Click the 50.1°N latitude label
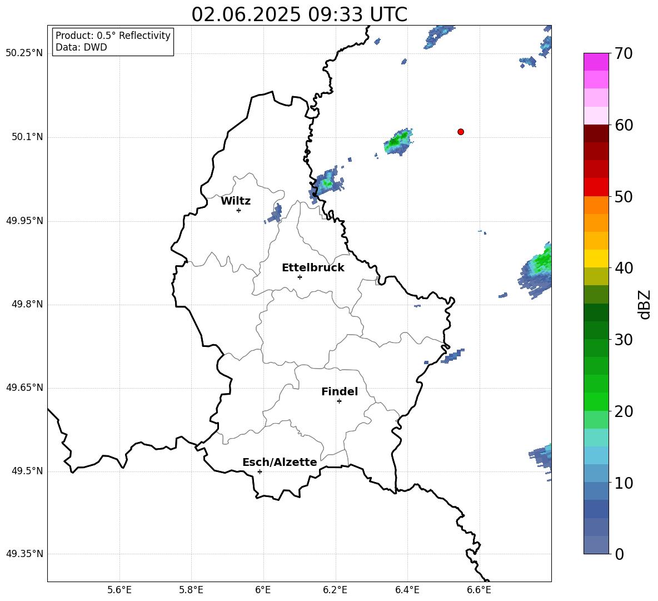Screen dimensions: 658x601 (27, 137)
